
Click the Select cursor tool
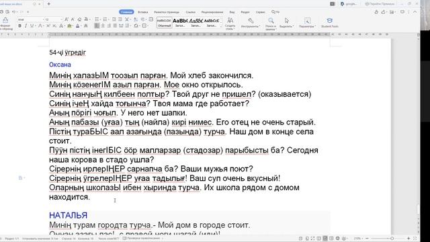287,23
